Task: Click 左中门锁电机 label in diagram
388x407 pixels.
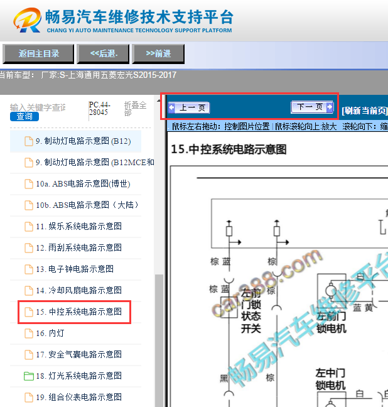Action: [331, 379]
